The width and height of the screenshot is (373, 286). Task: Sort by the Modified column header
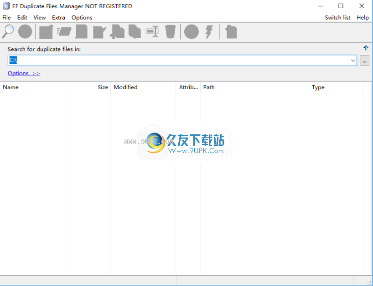point(143,87)
